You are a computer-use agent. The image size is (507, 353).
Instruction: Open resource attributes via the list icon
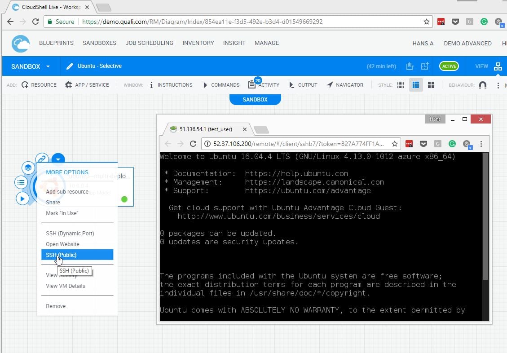21,182
